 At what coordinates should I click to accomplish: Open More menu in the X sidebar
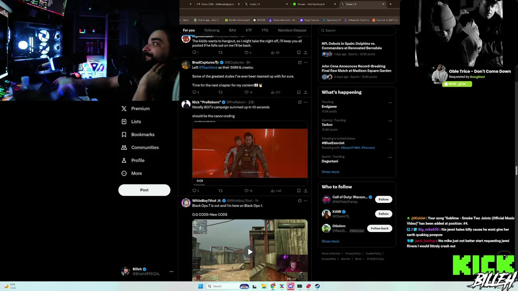pyautogui.click(x=132, y=173)
